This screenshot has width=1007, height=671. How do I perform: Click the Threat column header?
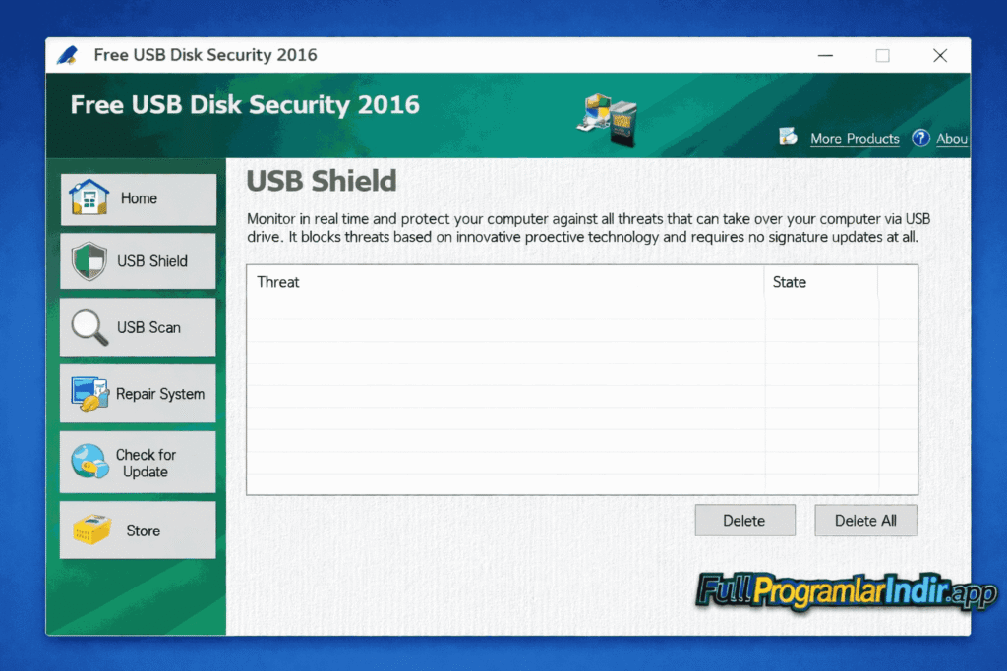coord(278,282)
